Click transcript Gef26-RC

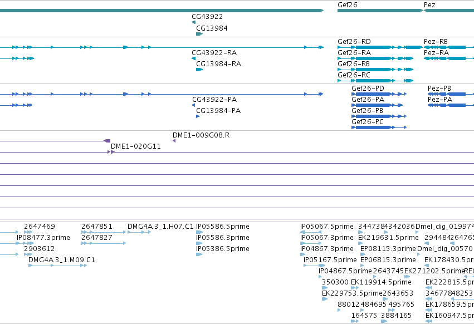click(375, 81)
